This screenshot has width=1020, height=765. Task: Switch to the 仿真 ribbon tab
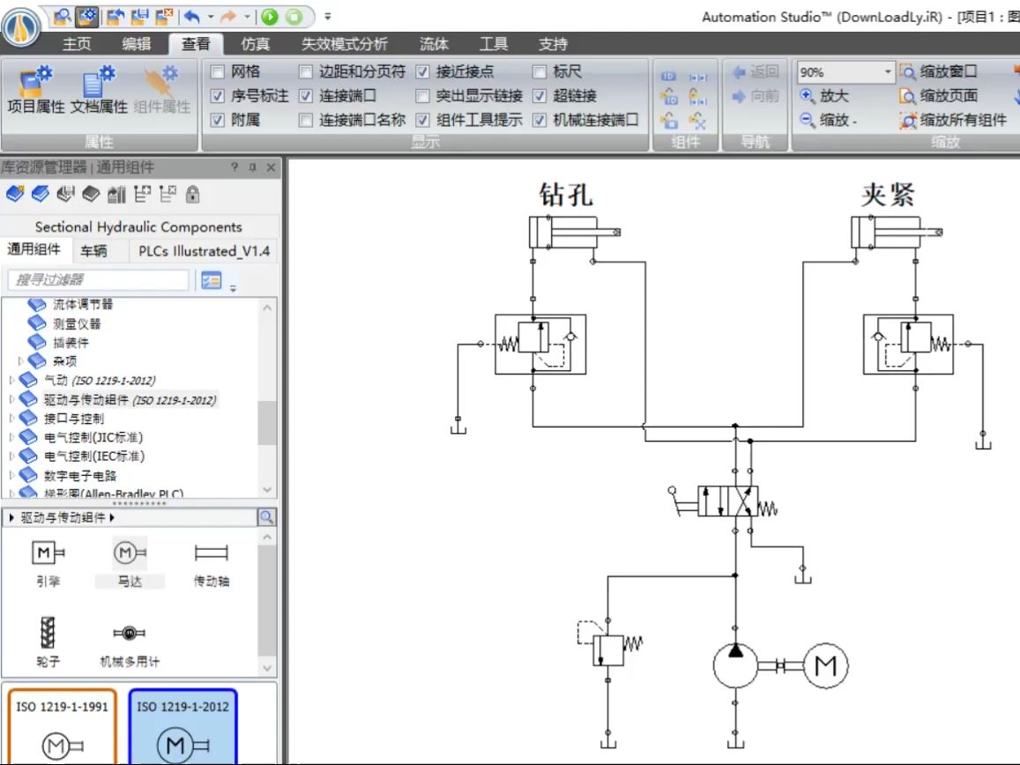(253, 43)
